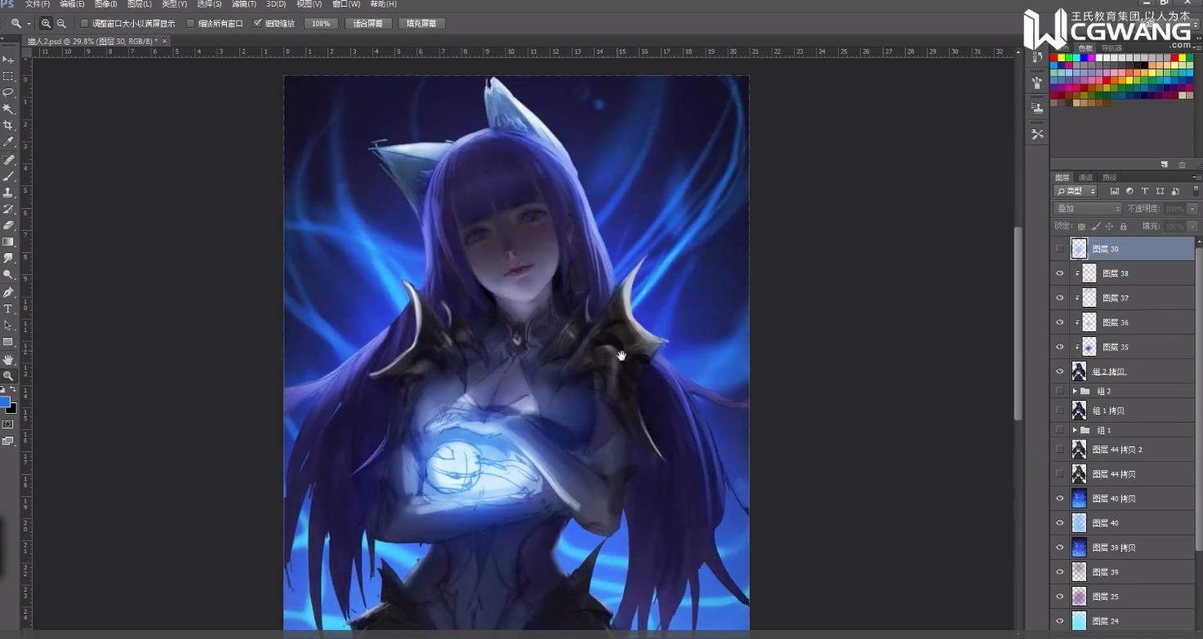
Task: Toggle Quick Mask mode
Action: pyautogui.click(x=8, y=424)
